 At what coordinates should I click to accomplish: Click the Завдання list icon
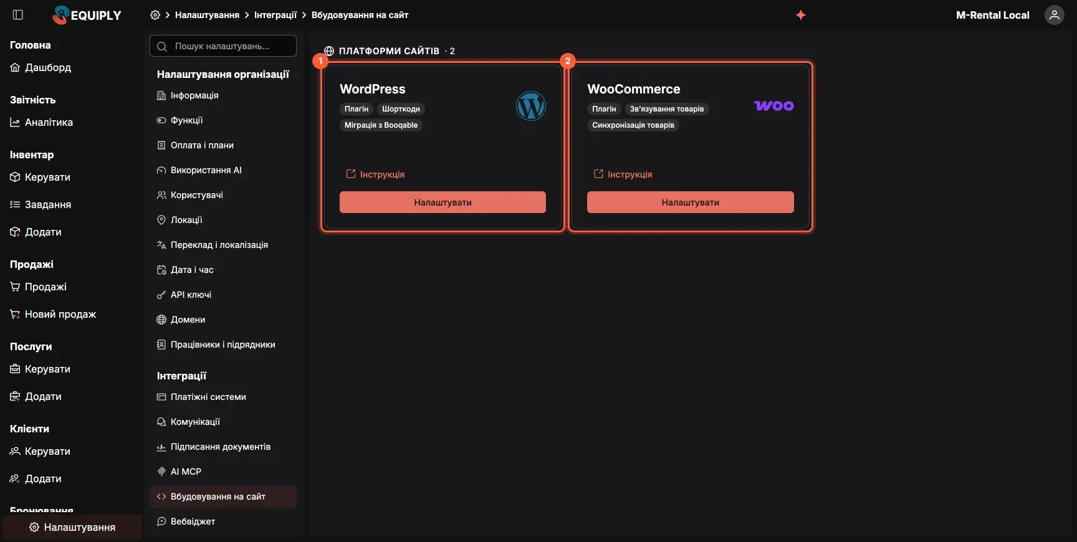click(x=15, y=204)
